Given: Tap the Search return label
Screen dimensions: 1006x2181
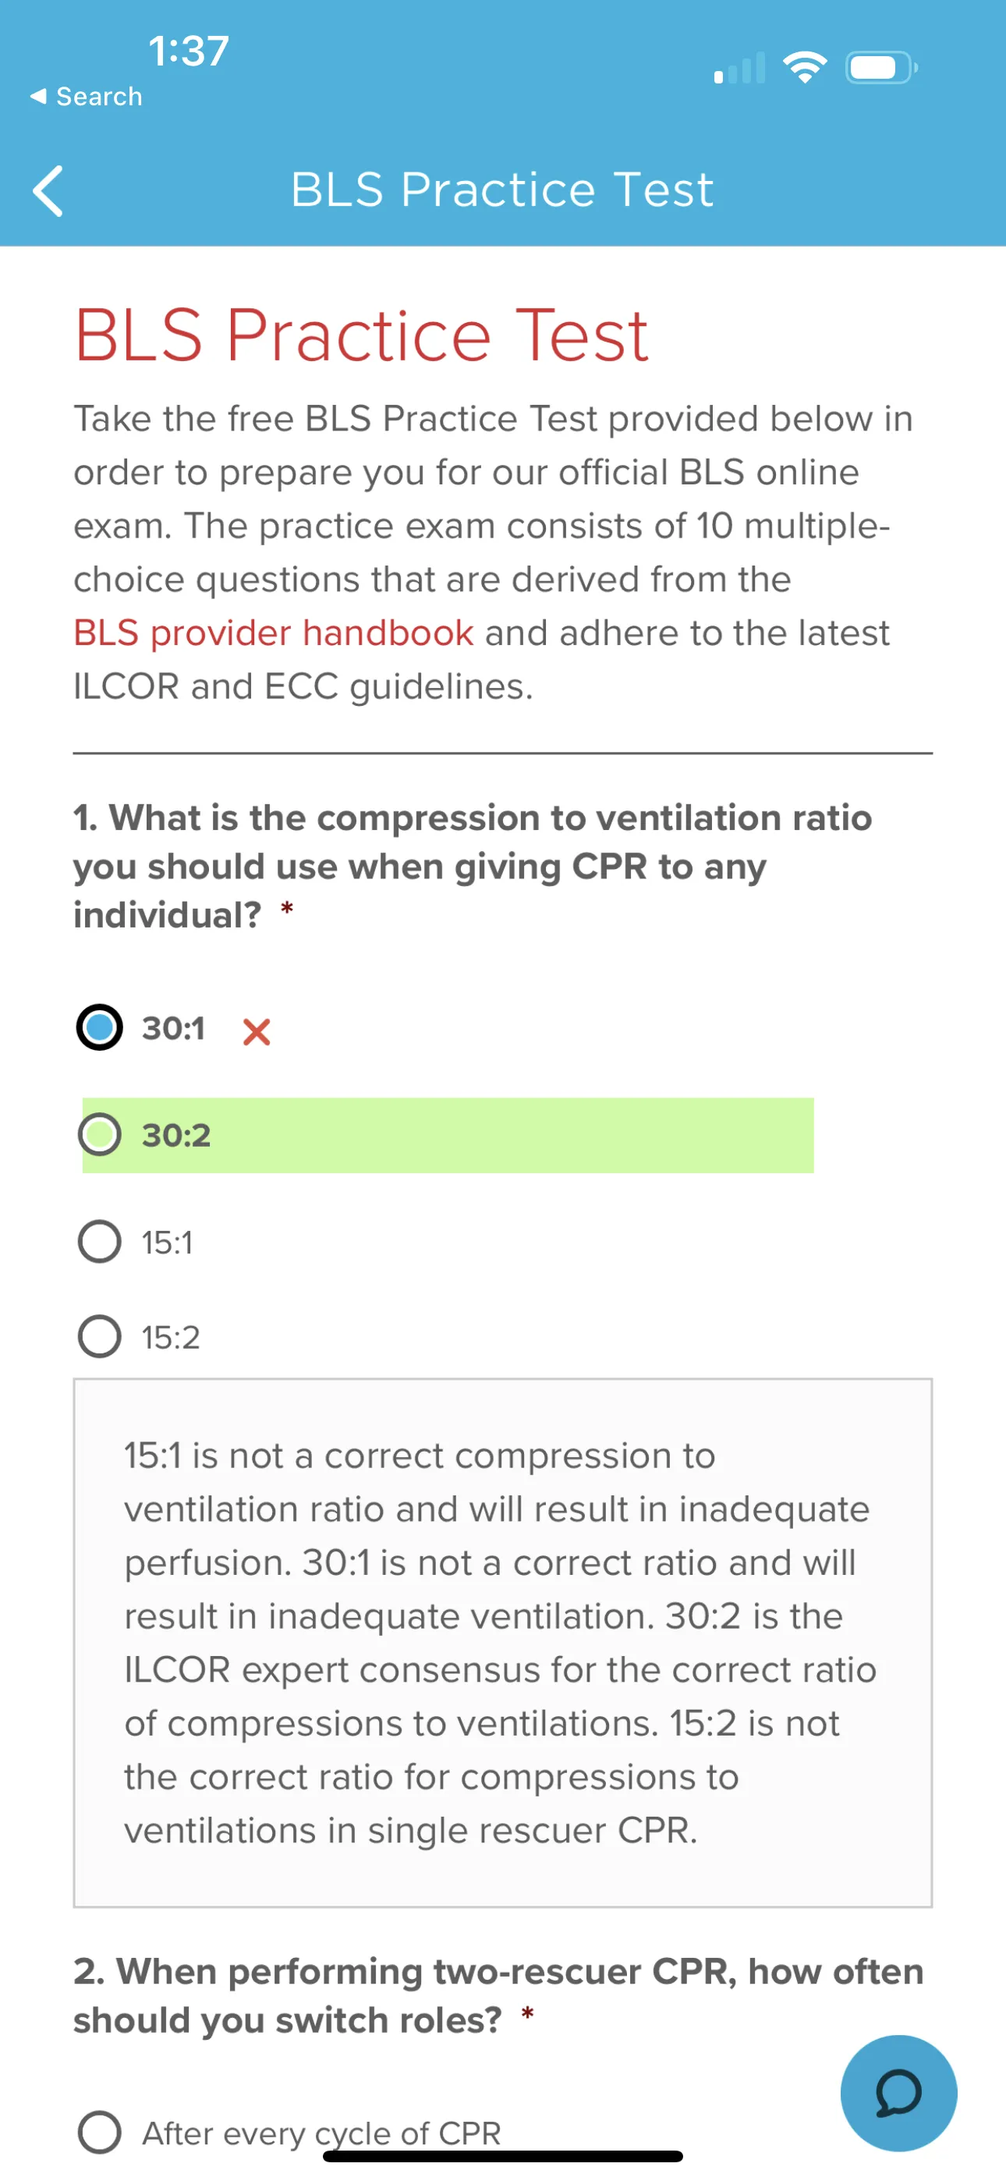Looking at the screenshot, I should click(99, 97).
